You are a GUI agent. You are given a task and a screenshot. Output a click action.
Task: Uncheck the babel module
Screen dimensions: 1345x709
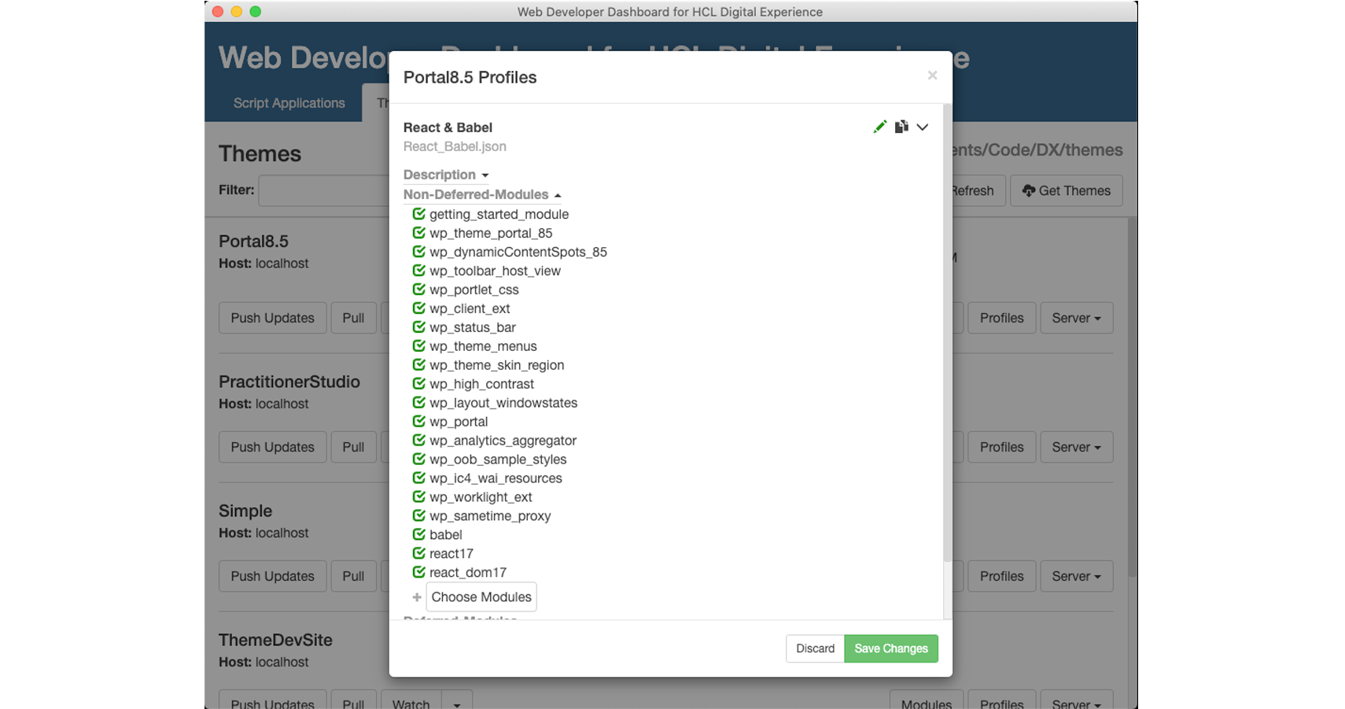point(419,534)
